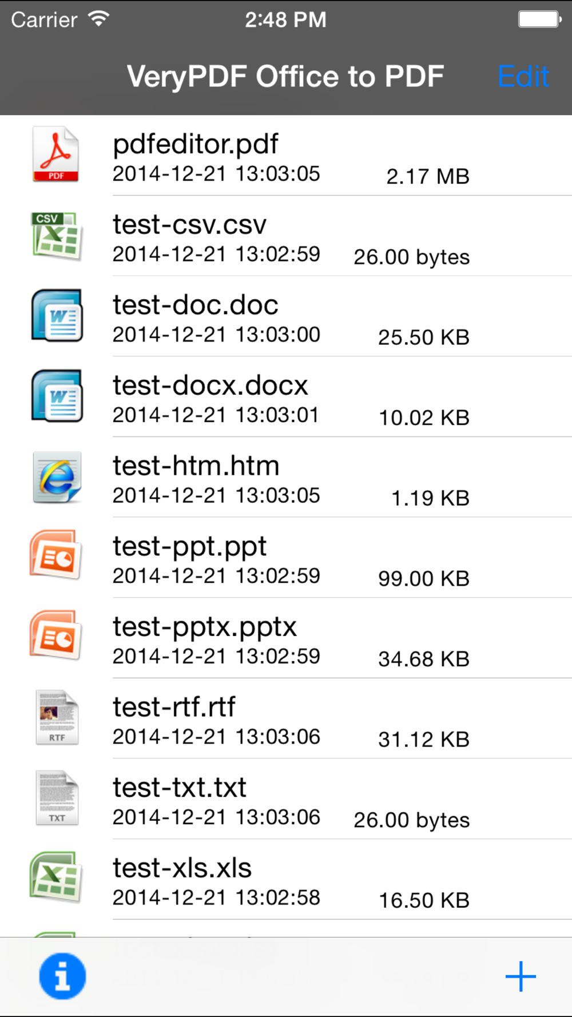Click the TXT document icon
Image resolution: width=572 pixels, height=1017 pixels.
pos(57,798)
